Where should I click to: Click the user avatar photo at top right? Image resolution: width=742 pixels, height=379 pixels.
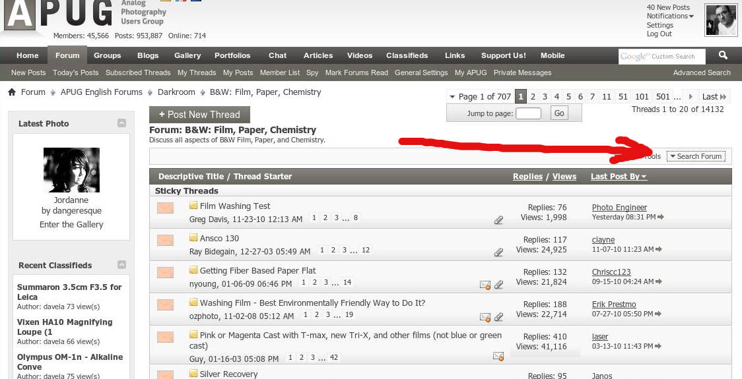pos(721,20)
